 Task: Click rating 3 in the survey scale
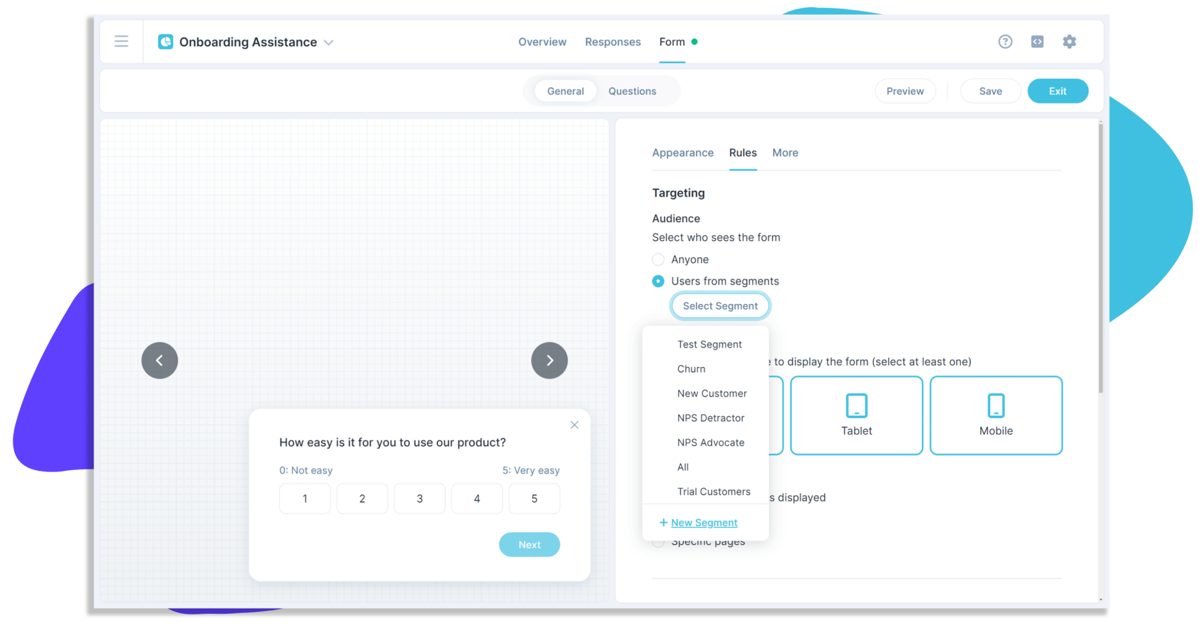[419, 498]
